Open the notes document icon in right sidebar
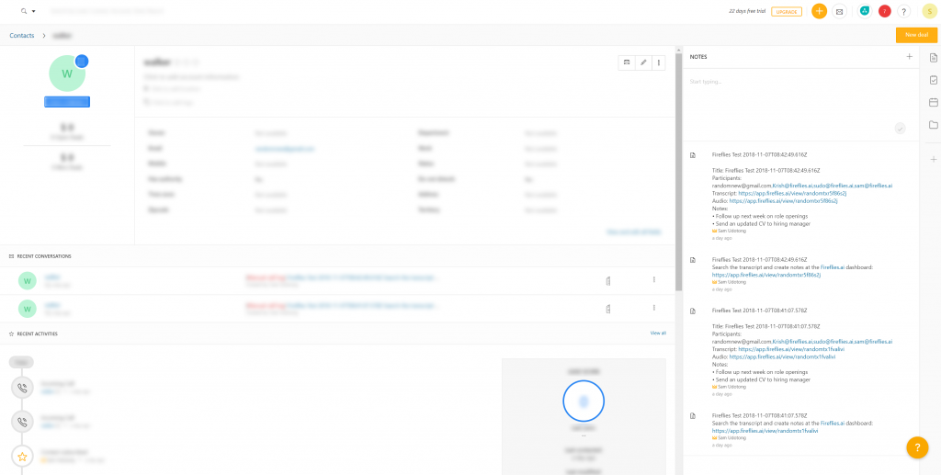The image size is (941, 475). point(933,58)
